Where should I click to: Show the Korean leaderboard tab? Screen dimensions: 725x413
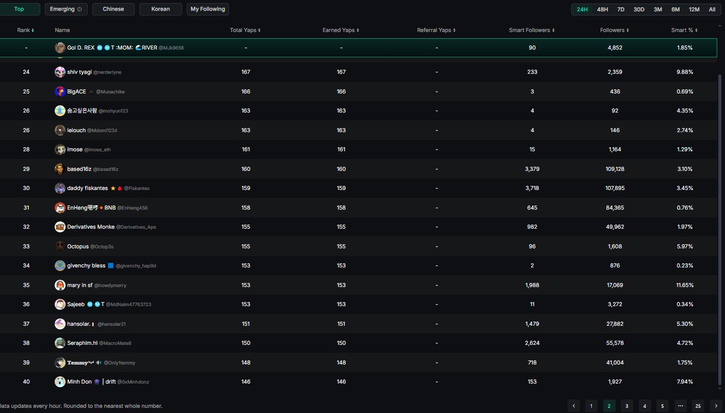(x=160, y=9)
